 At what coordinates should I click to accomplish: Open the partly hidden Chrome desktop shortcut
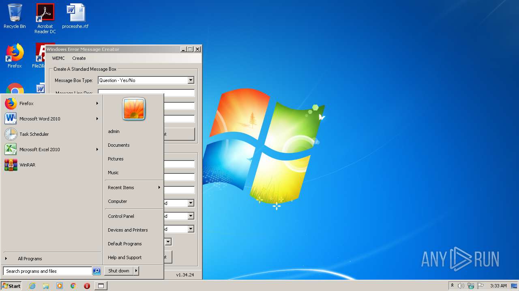pyautogui.click(x=15, y=89)
